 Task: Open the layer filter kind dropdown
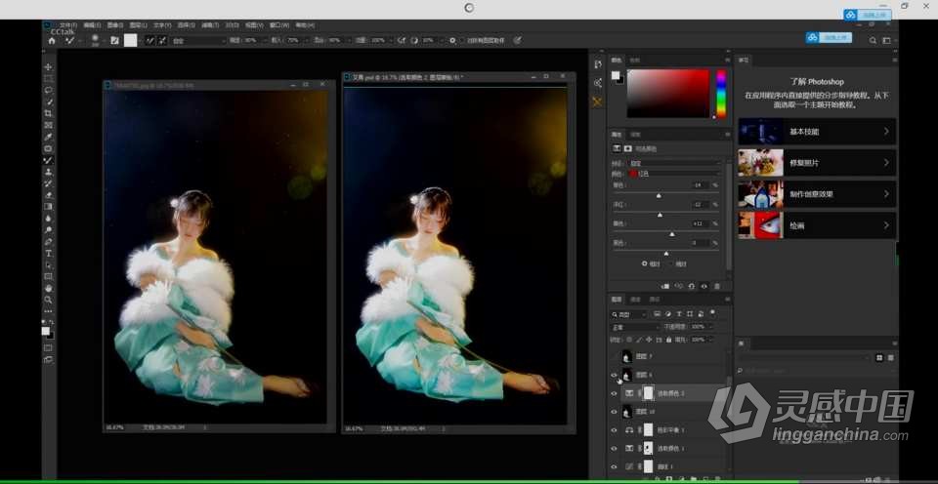coord(629,314)
